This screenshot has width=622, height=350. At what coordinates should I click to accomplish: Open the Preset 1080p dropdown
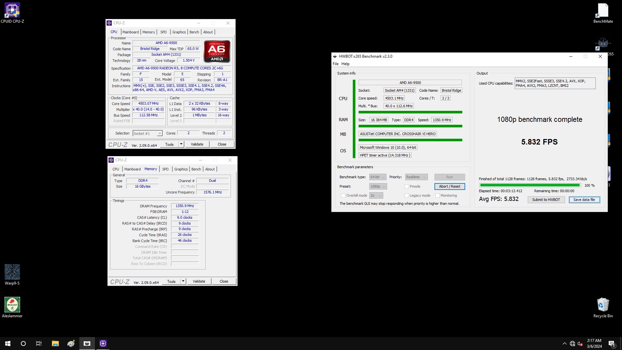(378, 186)
